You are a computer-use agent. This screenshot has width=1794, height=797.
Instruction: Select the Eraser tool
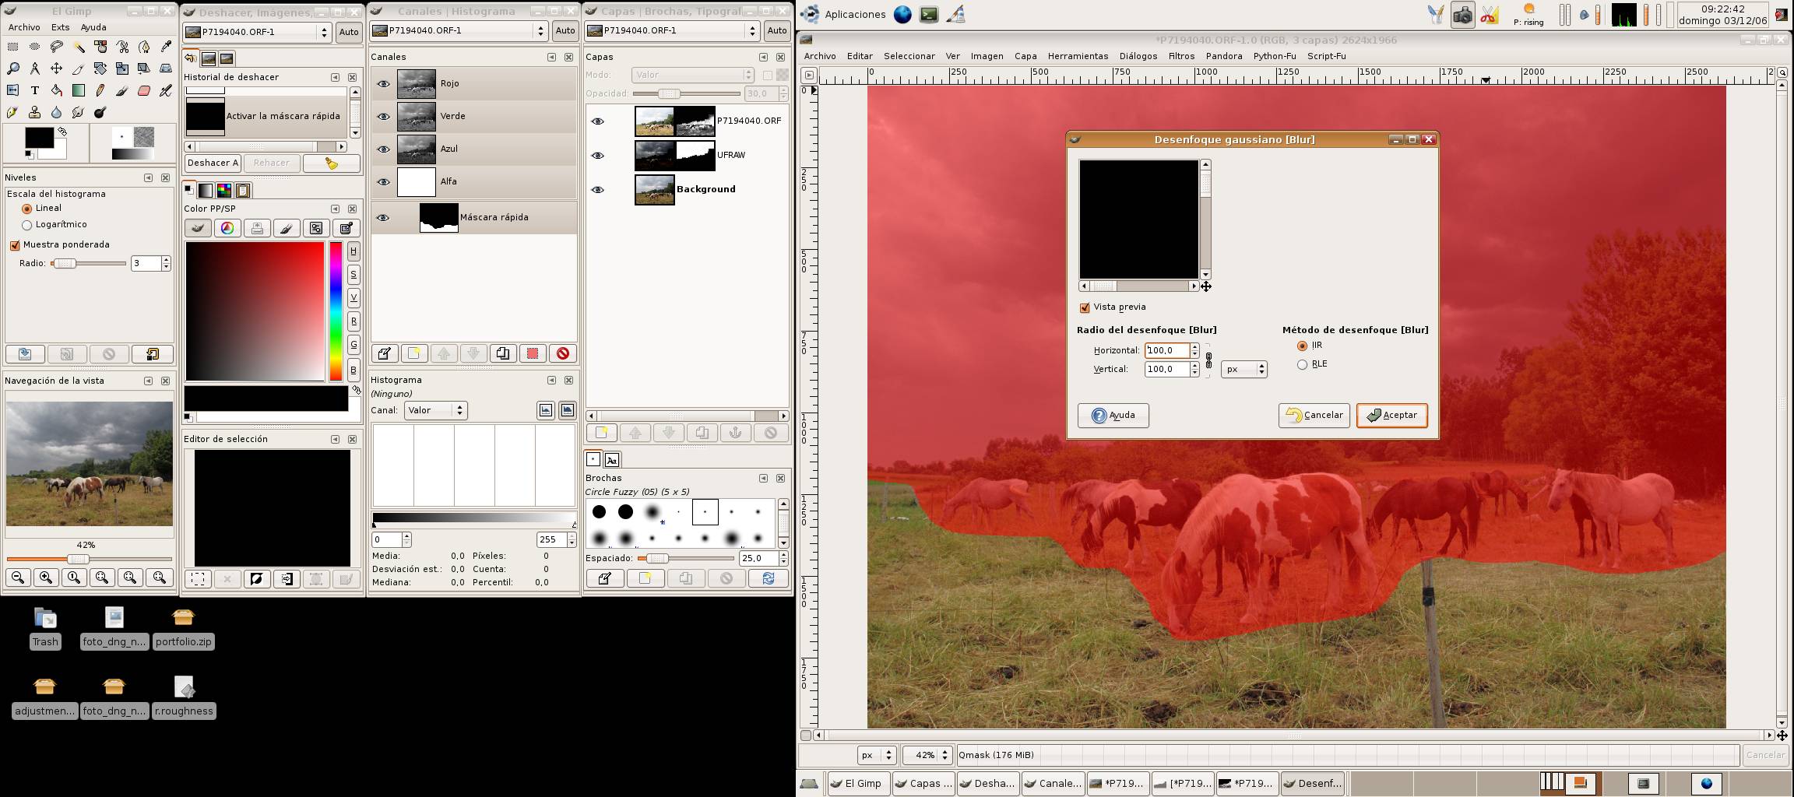[144, 90]
